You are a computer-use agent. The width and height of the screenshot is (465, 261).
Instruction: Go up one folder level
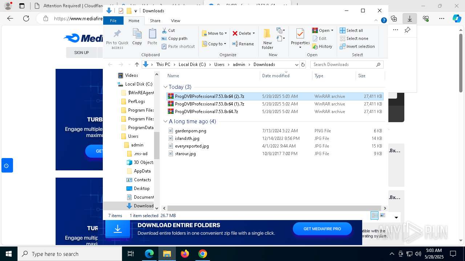[137, 65]
